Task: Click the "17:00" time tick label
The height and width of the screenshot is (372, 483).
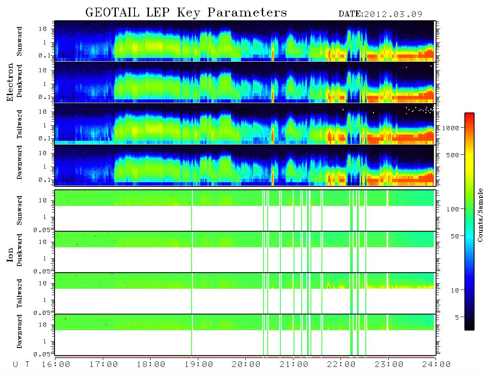Action: click(x=104, y=365)
